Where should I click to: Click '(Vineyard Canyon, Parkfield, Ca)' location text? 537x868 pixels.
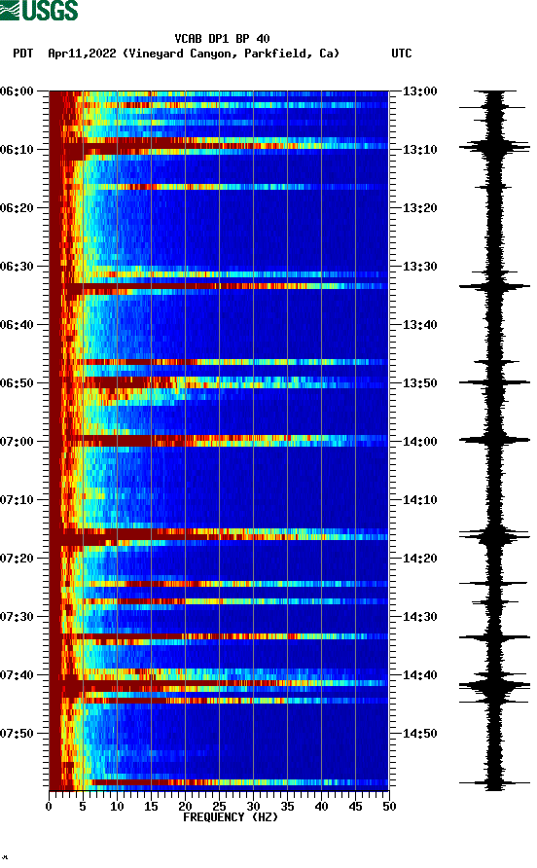231,54
